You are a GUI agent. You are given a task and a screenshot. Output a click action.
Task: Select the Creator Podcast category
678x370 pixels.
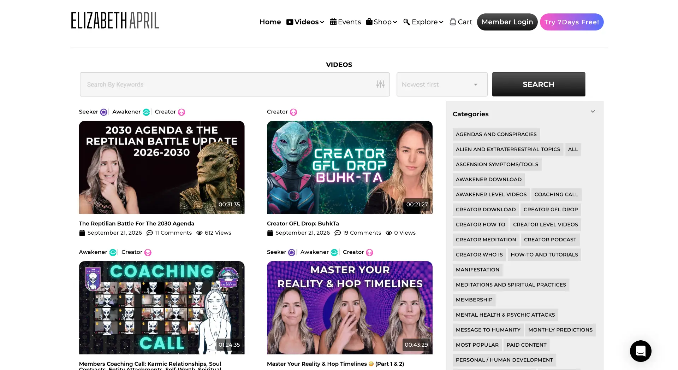(550, 240)
